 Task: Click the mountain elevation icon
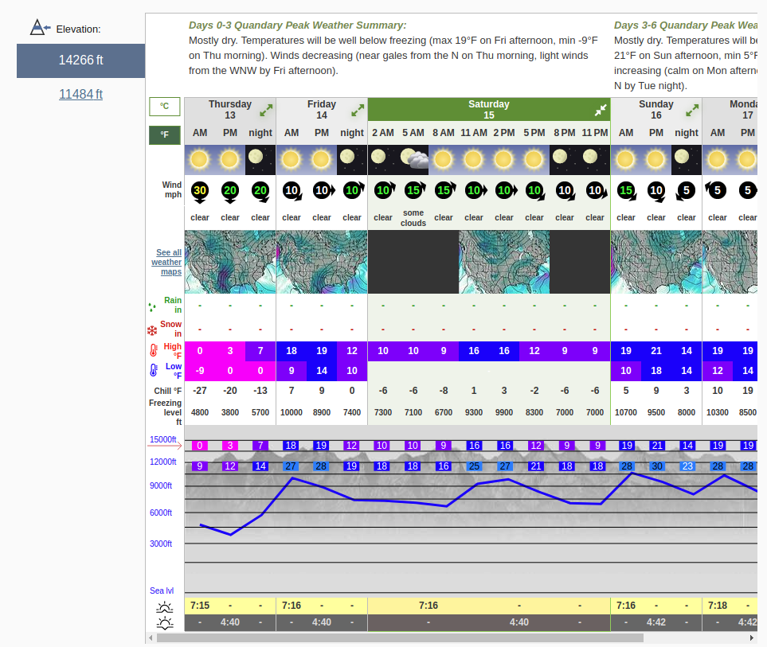(40, 28)
